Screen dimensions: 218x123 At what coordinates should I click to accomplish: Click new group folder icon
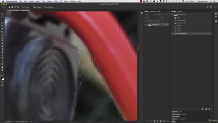click(161, 121)
